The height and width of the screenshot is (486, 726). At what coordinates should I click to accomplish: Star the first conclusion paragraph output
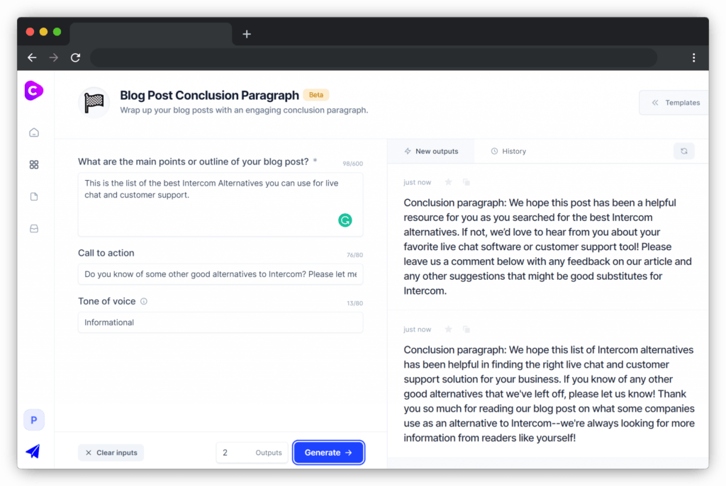448,182
